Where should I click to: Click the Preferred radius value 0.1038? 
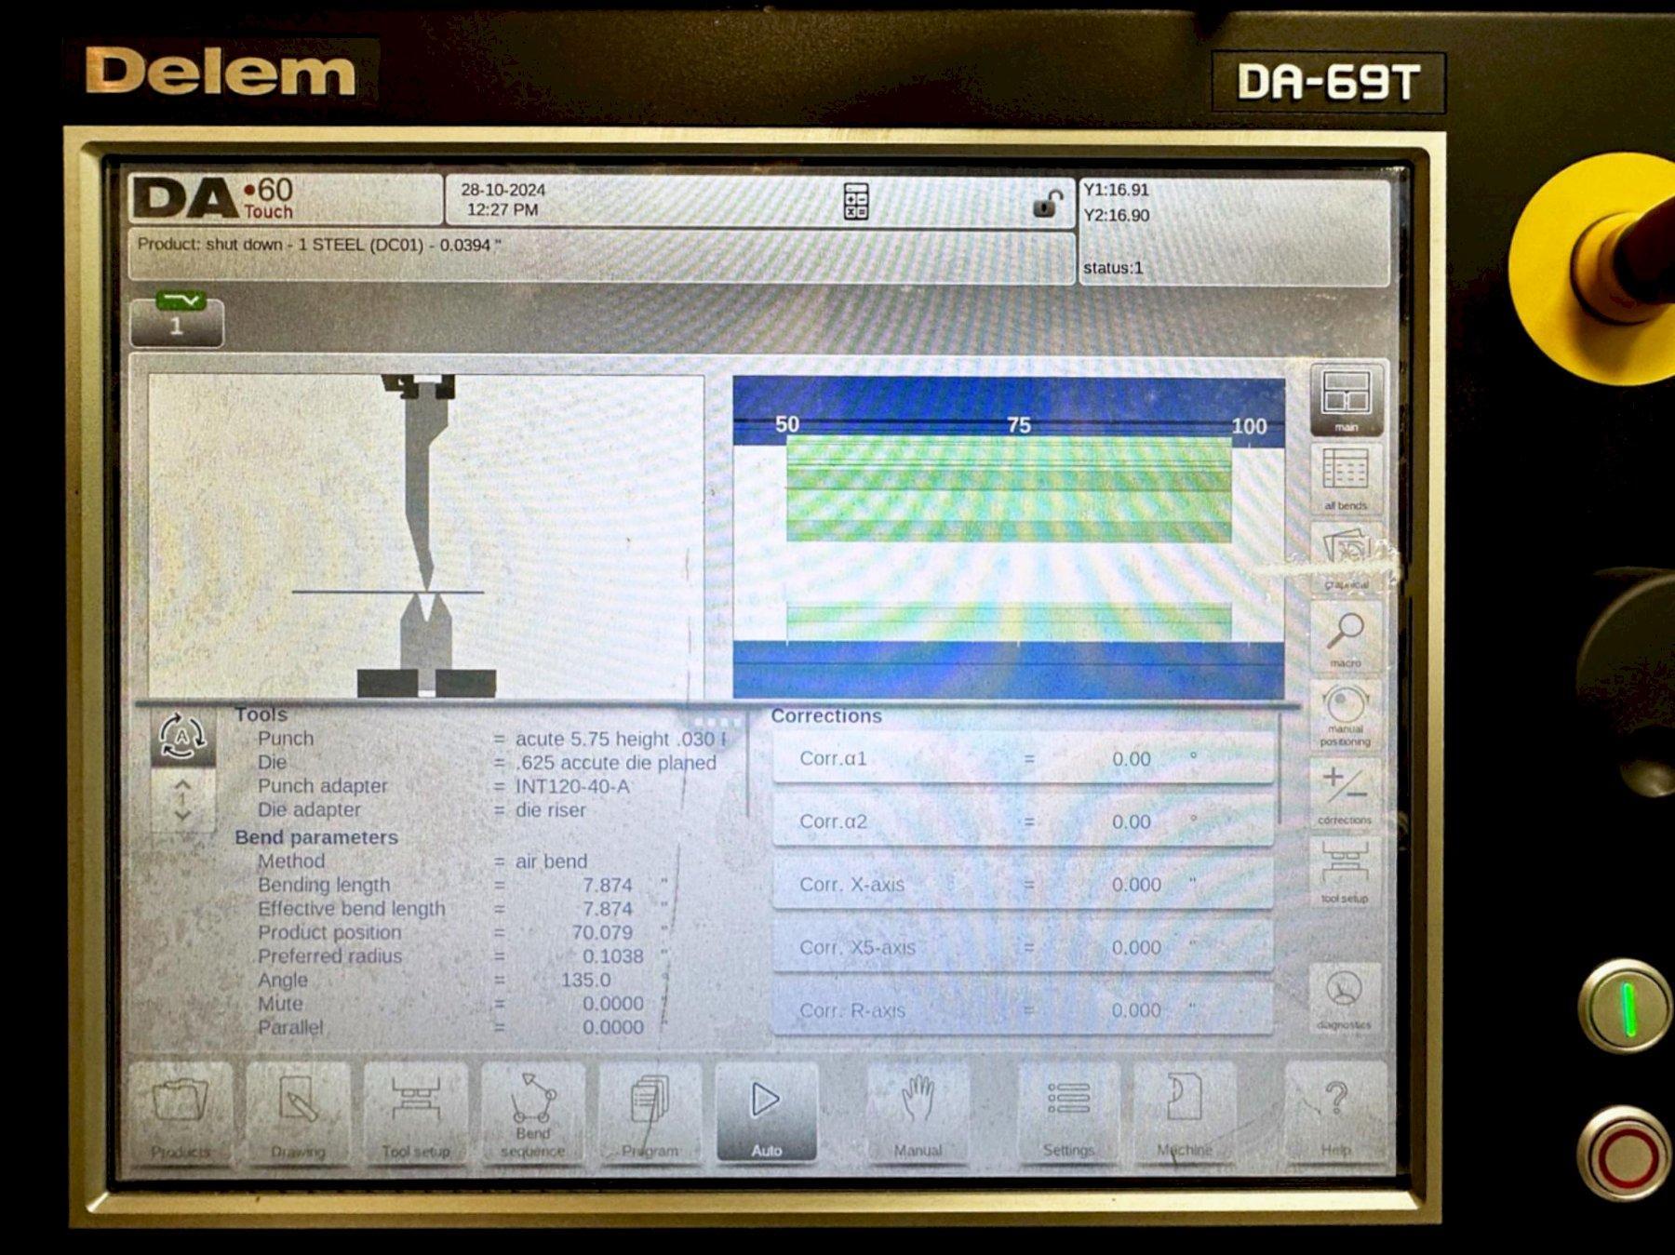click(612, 956)
